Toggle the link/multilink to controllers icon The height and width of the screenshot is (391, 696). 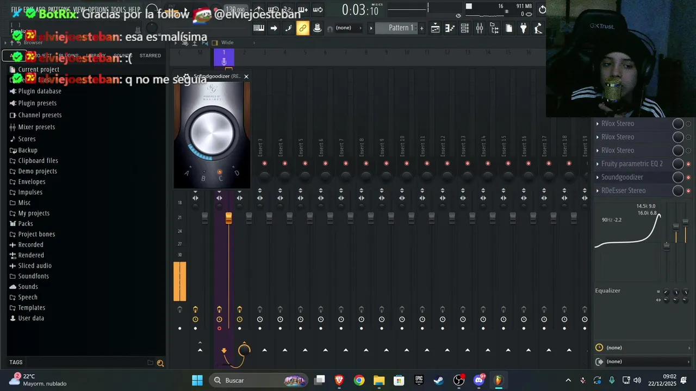(x=303, y=28)
